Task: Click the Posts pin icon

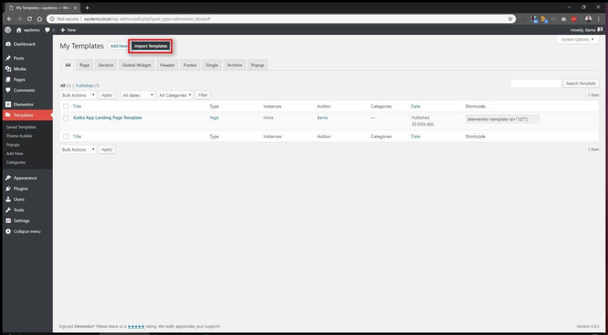Action: pyautogui.click(x=8, y=58)
